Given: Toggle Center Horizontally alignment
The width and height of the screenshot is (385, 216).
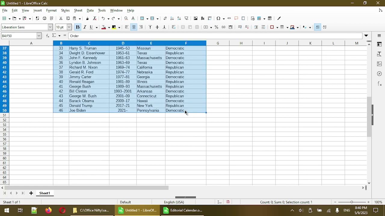Looking at the screenshot, I should click(x=134, y=27).
